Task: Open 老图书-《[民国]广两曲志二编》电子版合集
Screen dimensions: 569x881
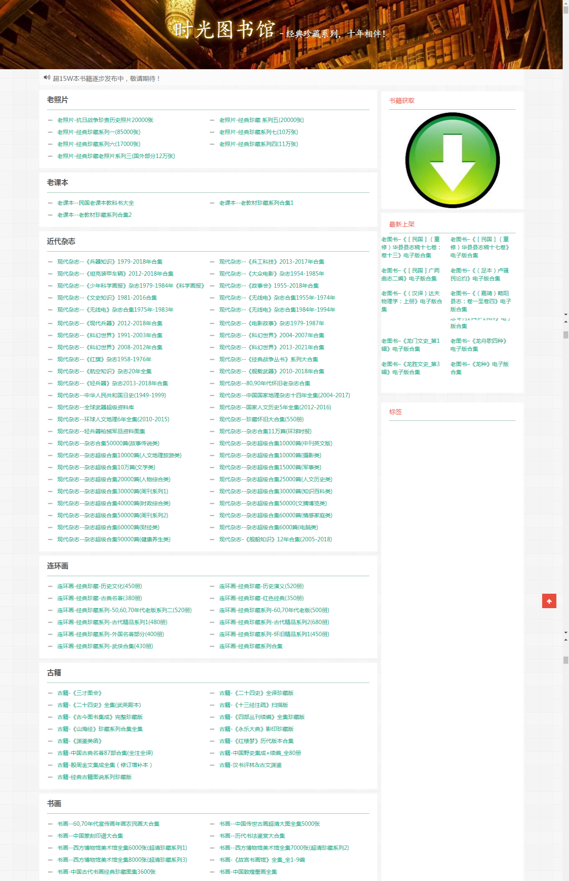Action: coord(410,274)
